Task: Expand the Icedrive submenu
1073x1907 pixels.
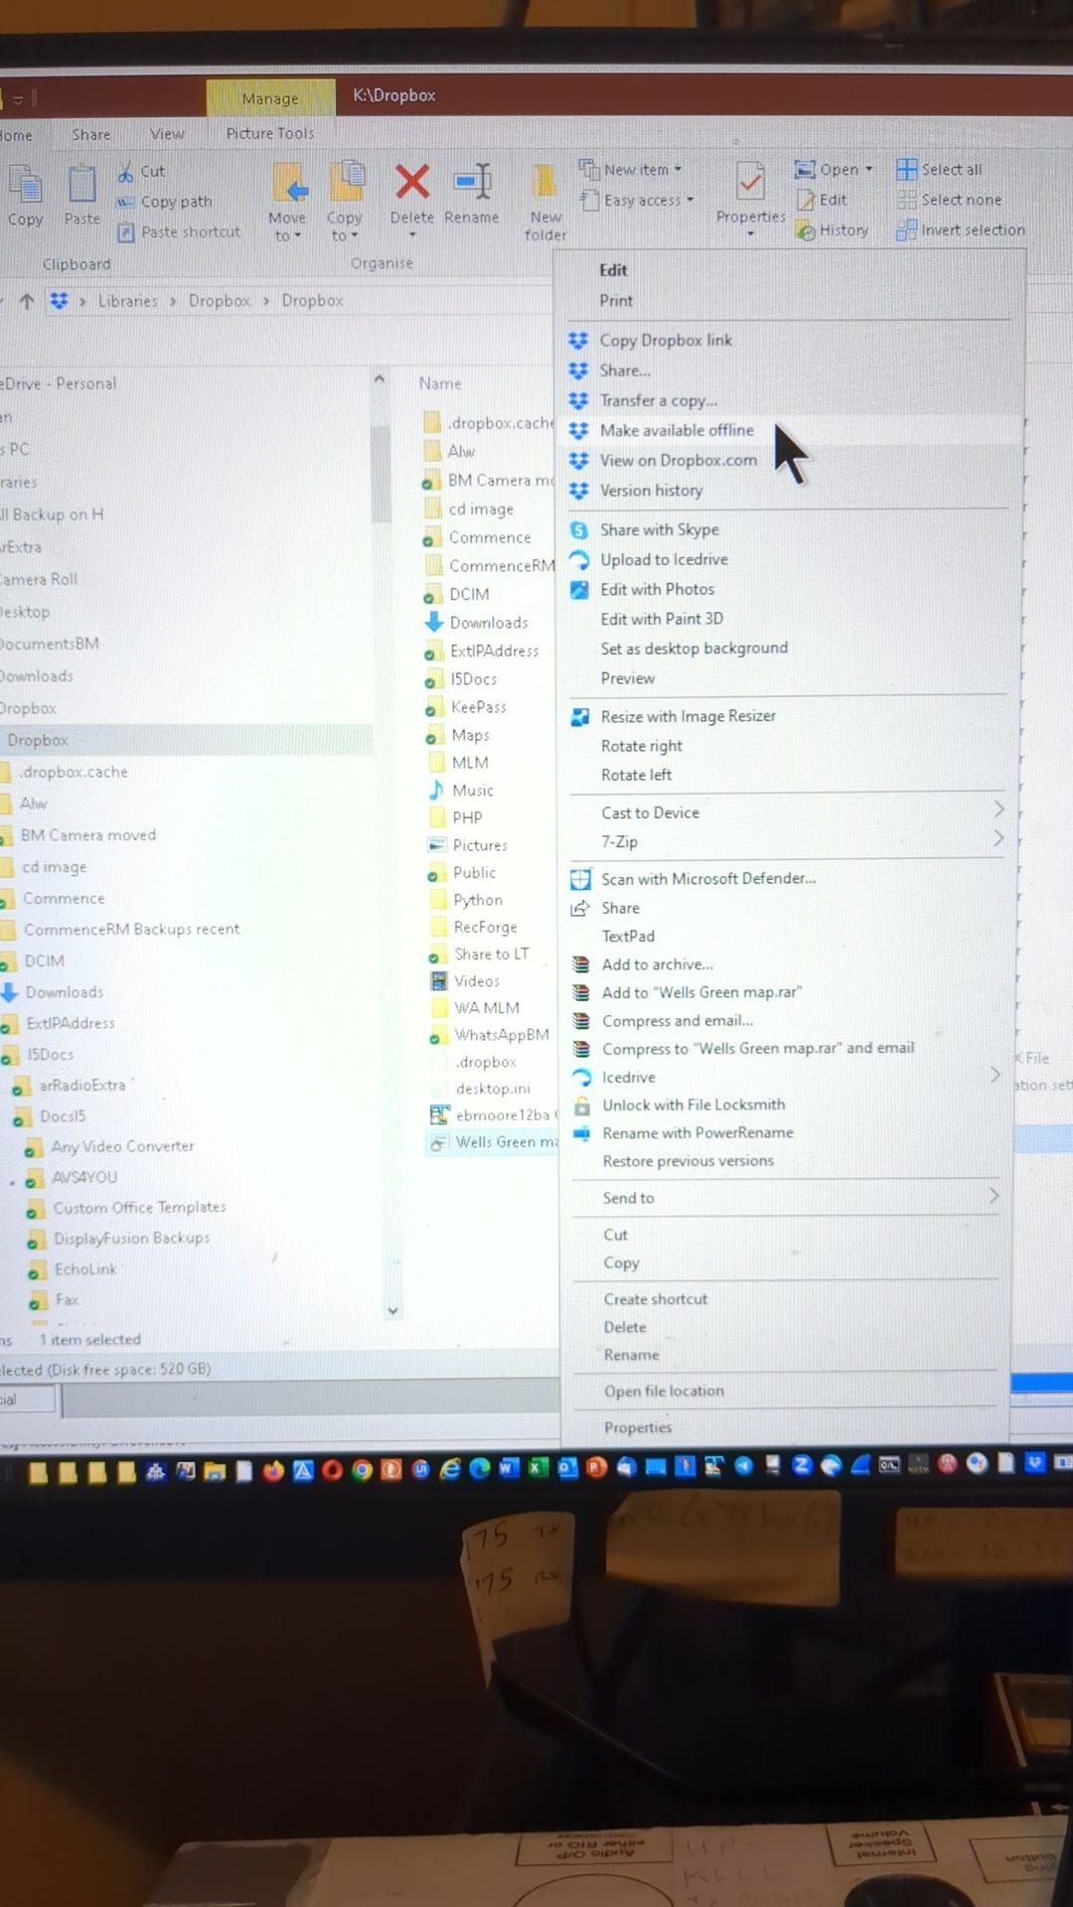Action: 996,1076
